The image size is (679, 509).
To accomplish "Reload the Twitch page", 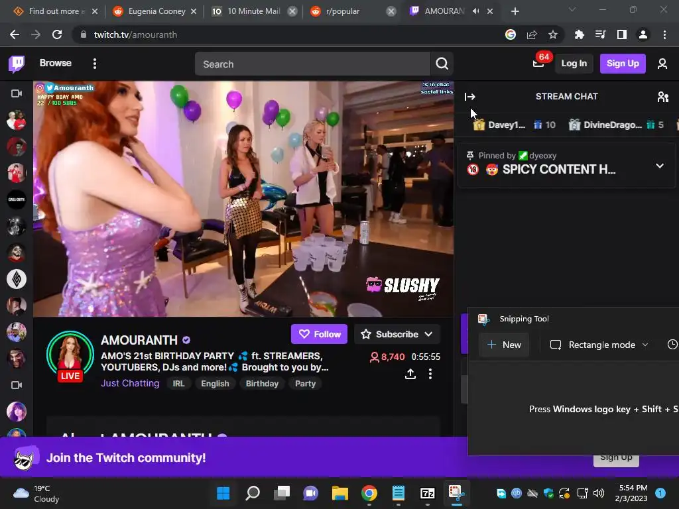I will (x=57, y=34).
